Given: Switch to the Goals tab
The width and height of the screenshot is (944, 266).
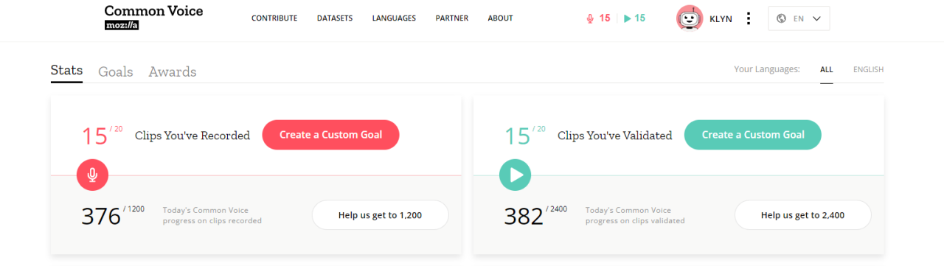Looking at the screenshot, I should 116,71.
